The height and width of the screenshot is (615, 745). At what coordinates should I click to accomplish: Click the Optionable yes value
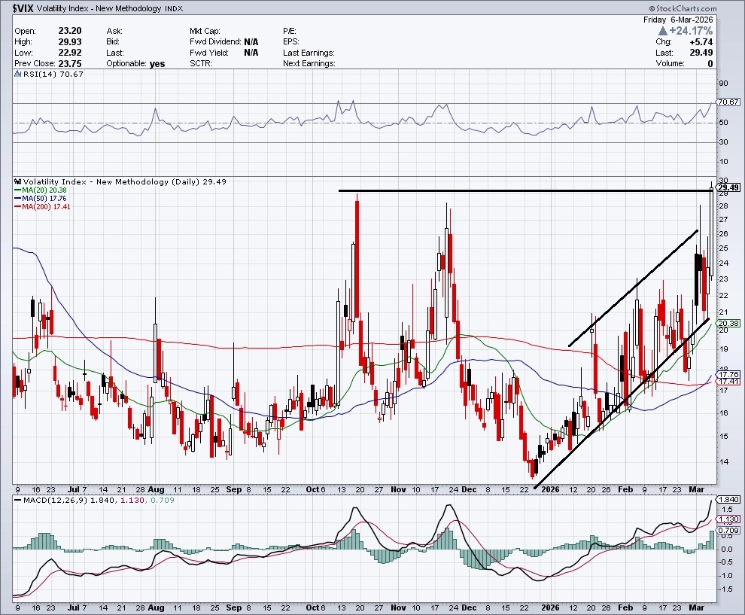point(157,64)
